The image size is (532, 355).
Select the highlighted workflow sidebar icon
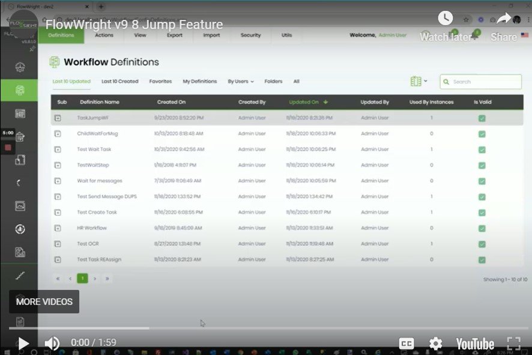point(20,90)
